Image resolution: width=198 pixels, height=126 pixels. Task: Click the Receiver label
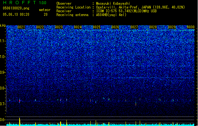[x=64, y=11]
